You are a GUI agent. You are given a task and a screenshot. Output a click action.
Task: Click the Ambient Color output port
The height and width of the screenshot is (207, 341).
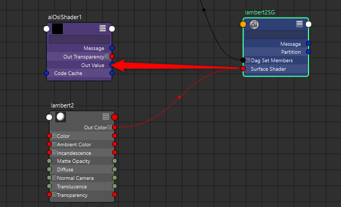[x=114, y=144]
